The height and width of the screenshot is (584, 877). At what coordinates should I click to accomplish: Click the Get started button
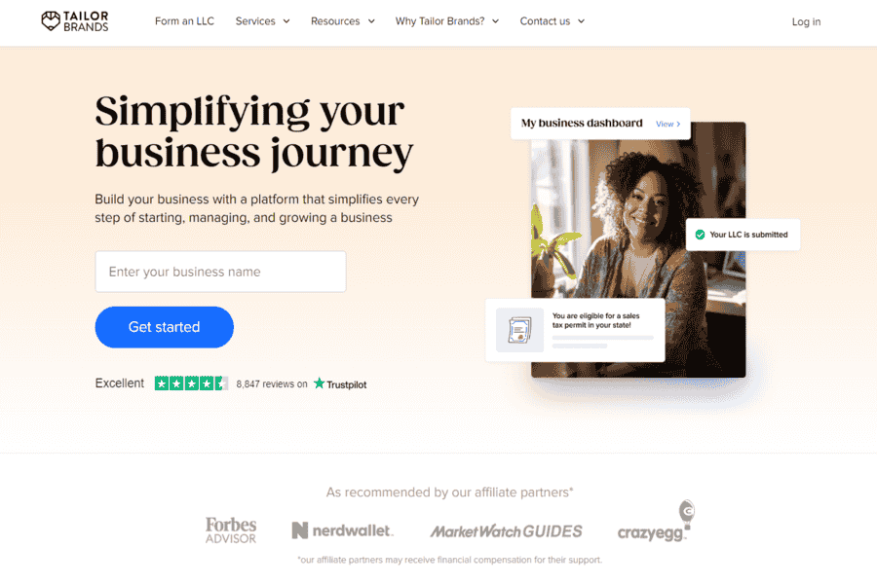pos(165,327)
